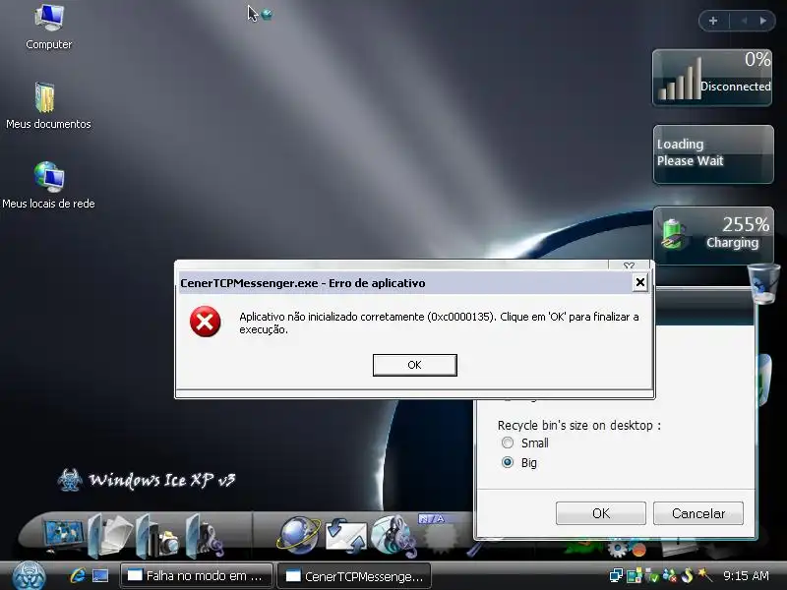Click the Show Desktop quick launch icon

pos(100,575)
